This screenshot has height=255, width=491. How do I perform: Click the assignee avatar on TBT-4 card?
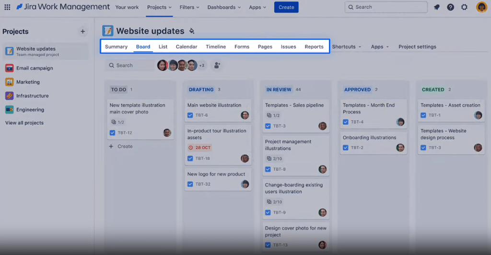point(400,122)
